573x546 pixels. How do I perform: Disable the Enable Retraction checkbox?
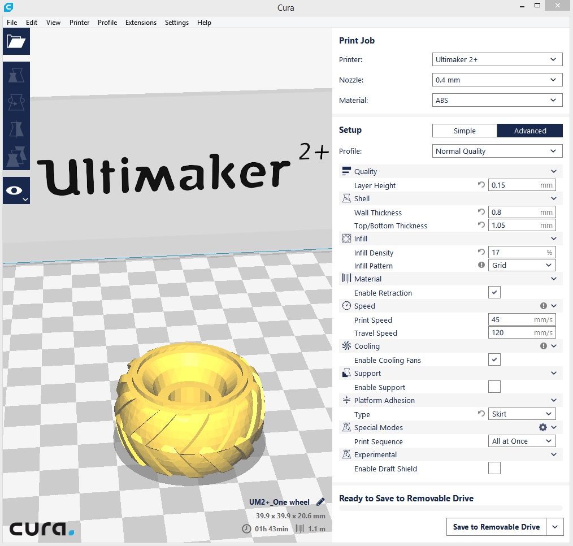pyautogui.click(x=494, y=292)
